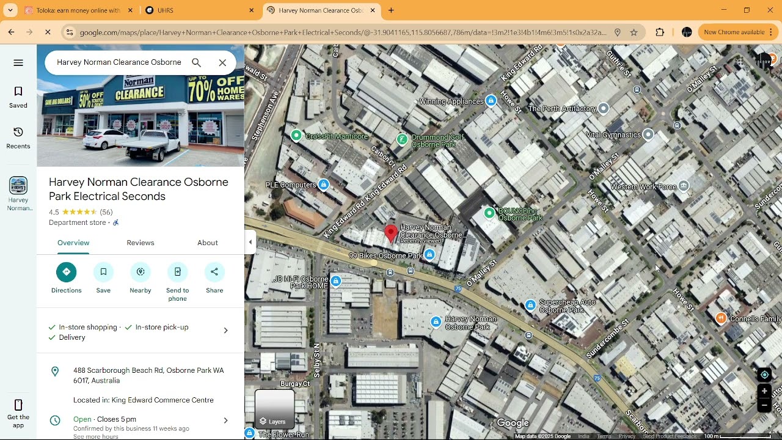This screenshot has height=440, width=782.
Task: Open Recents in sidebar
Action: (x=18, y=138)
